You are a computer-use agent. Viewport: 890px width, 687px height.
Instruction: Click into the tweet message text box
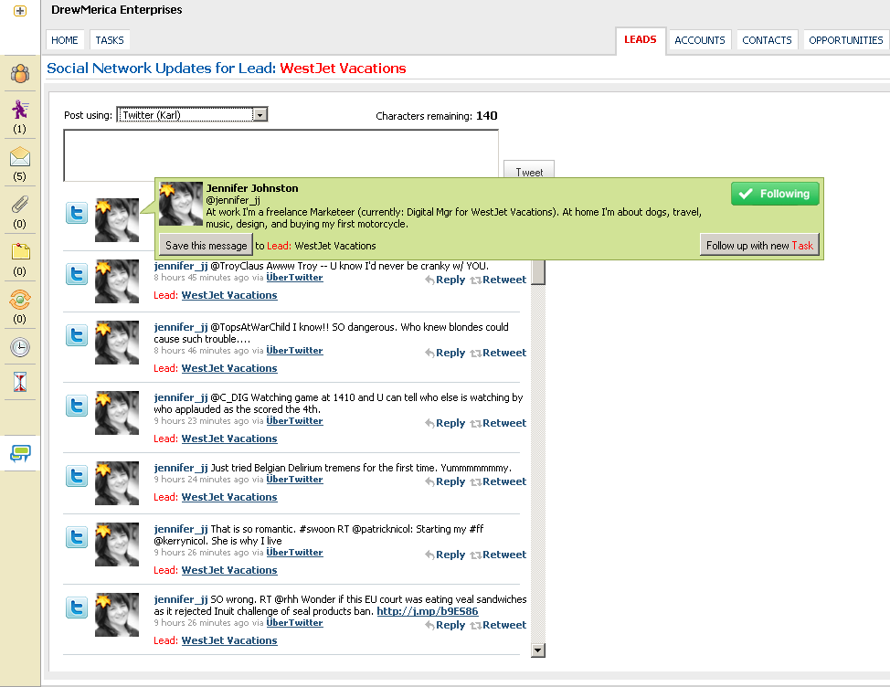(x=281, y=154)
